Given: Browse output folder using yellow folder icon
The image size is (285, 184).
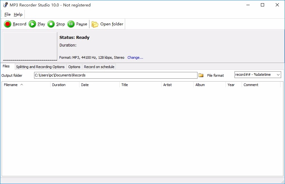Looking at the screenshot, I should point(201,75).
